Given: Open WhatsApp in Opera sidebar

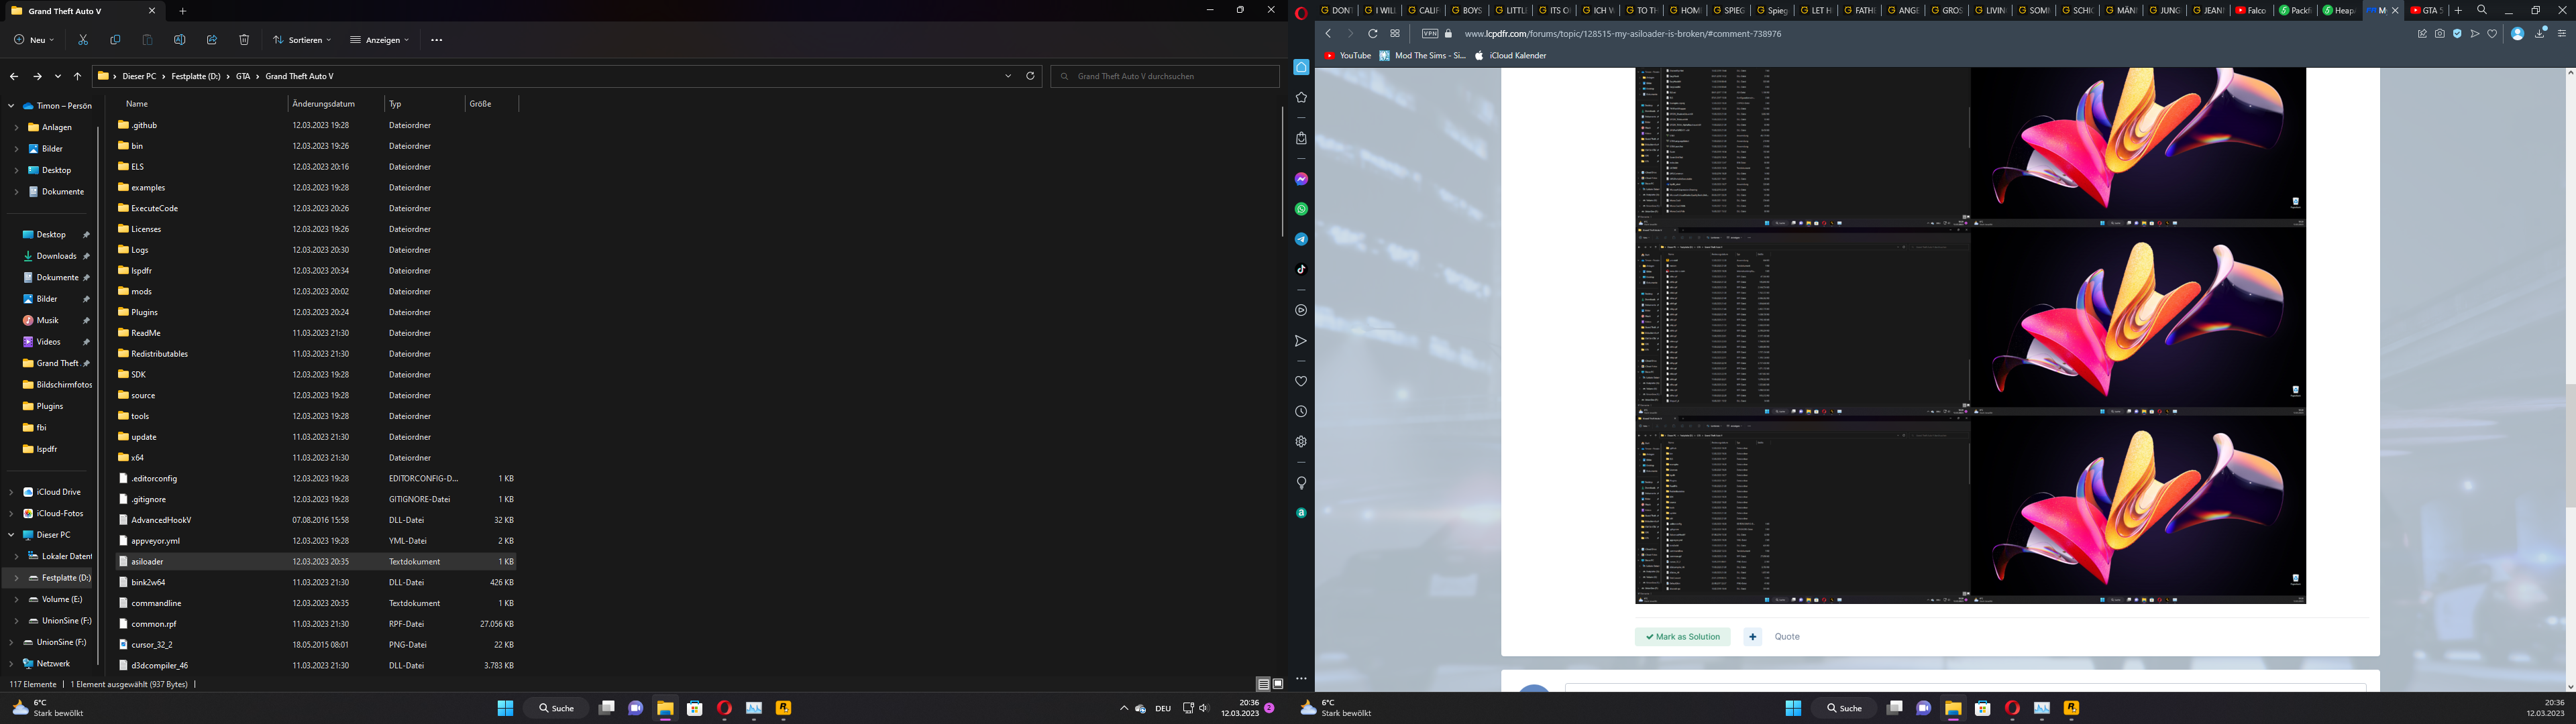Looking at the screenshot, I should coord(1301,209).
